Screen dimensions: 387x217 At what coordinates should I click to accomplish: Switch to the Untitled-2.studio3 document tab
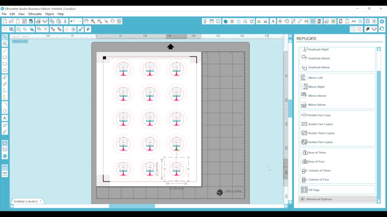pyautogui.click(x=26, y=201)
